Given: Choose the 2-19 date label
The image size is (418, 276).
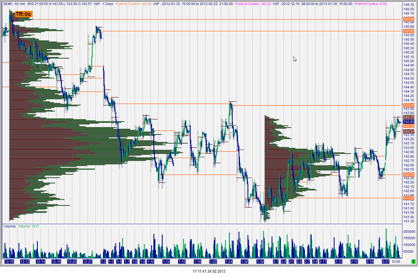Looking at the screenshot, I should coord(370,261).
